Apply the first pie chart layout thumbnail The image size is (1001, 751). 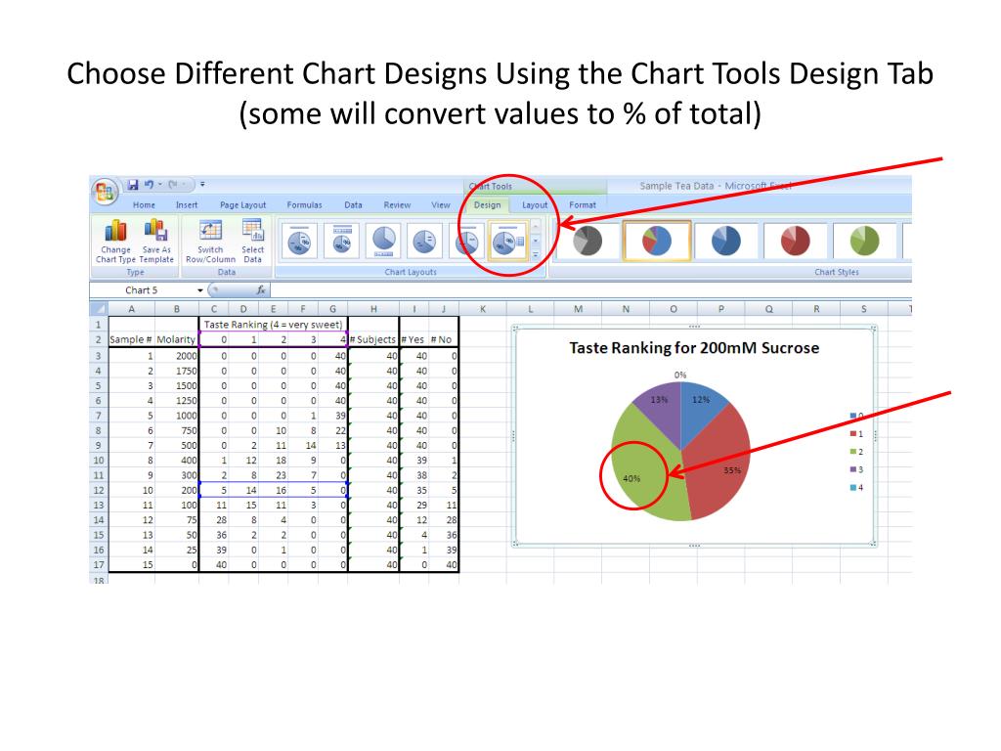[299, 241]
